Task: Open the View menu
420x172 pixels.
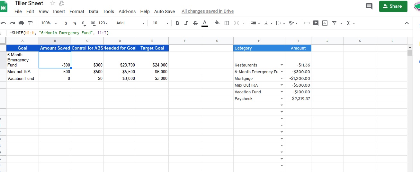Action: click(43, 12)
